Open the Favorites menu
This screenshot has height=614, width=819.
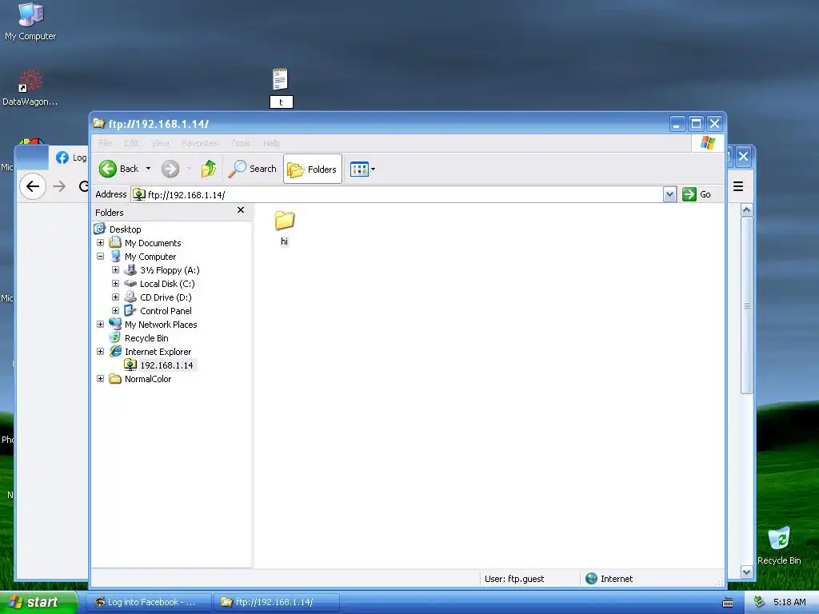[x=199, y=143]
